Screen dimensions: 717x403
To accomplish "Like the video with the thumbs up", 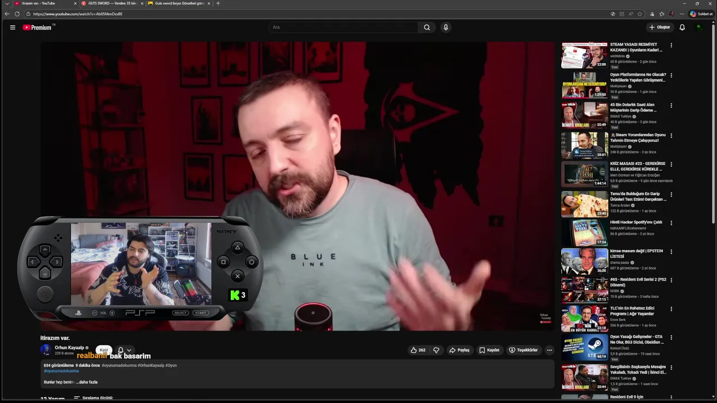I will click(x=418, y=350).
